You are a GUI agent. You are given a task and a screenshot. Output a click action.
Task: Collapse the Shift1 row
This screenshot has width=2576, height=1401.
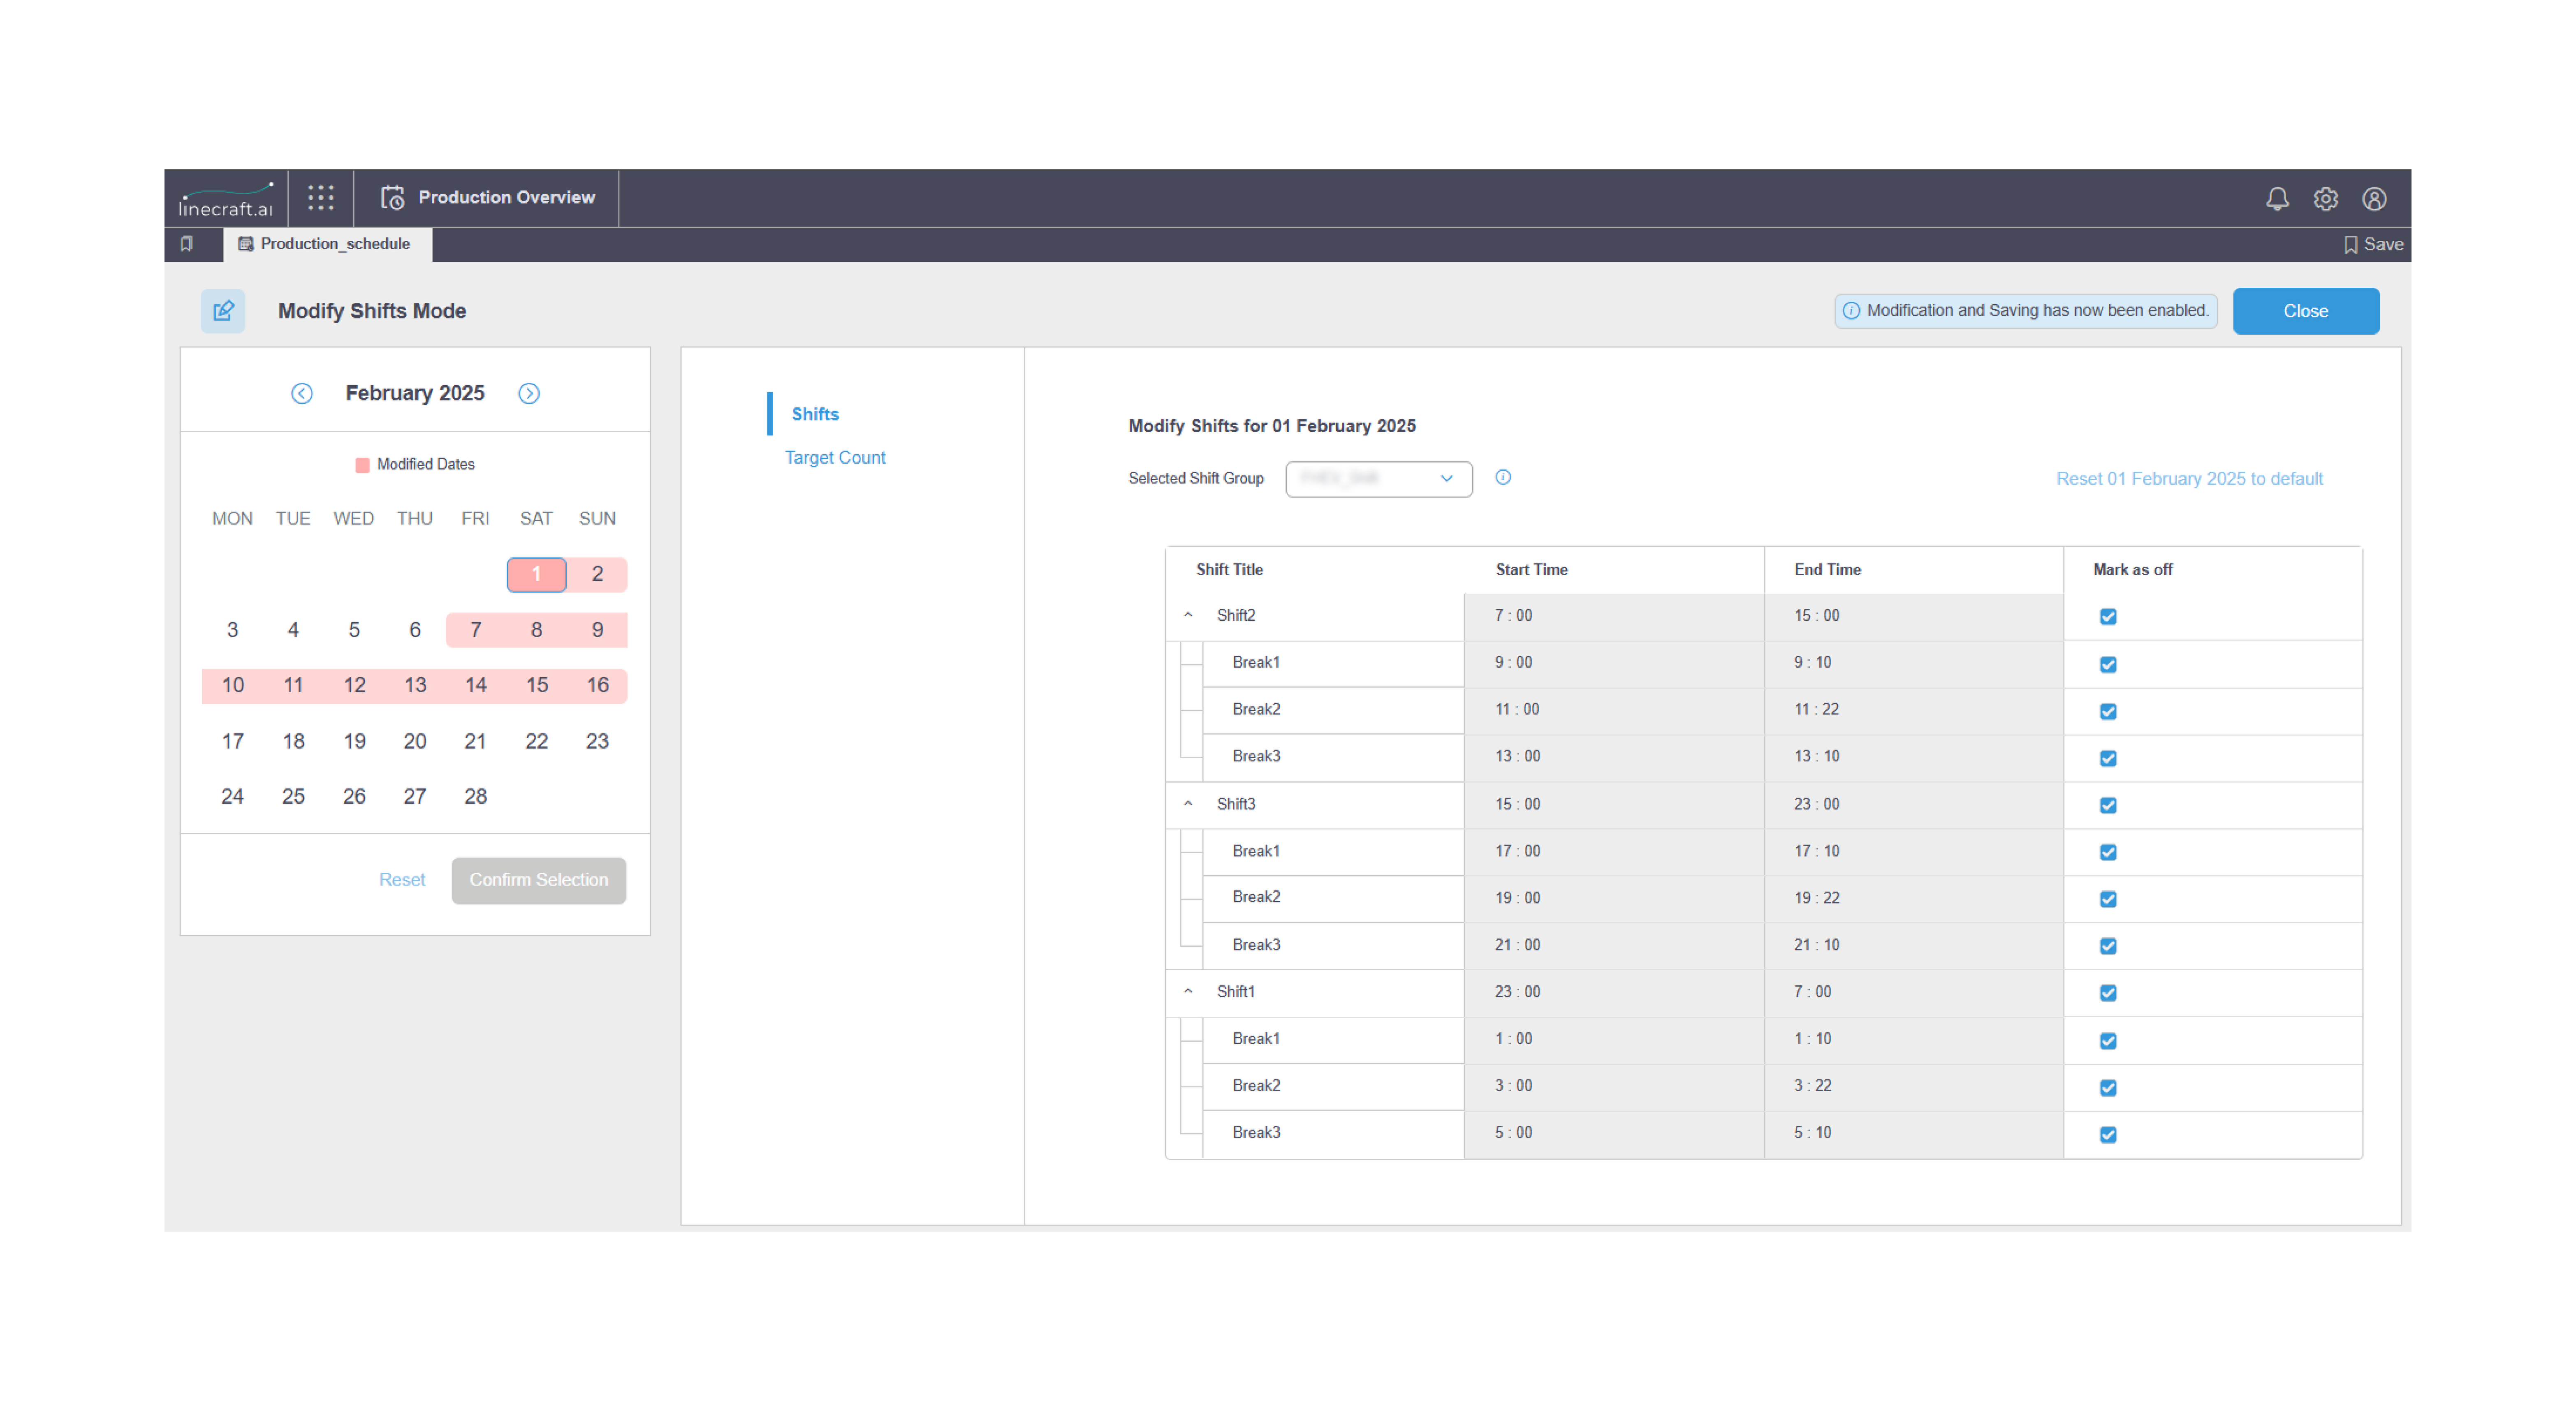coord(1188,991)
